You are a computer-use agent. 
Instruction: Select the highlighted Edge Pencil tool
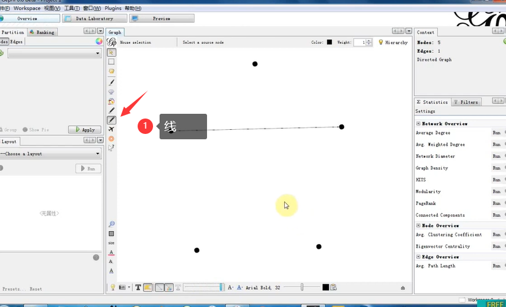click(x=112, y=120)
